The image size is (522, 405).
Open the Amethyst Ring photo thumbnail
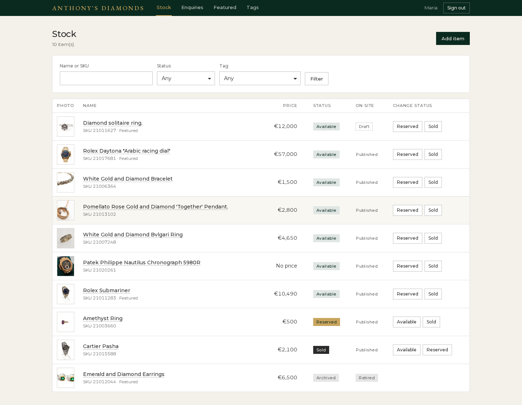(x=66, y=322)
